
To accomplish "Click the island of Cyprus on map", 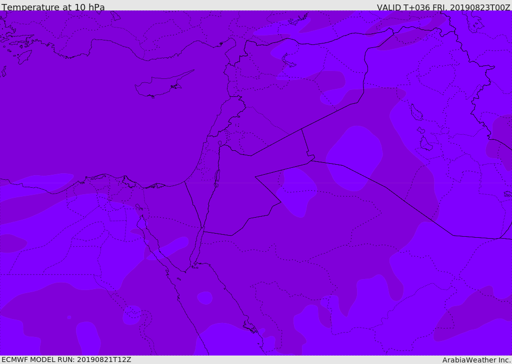I will 163,84.
